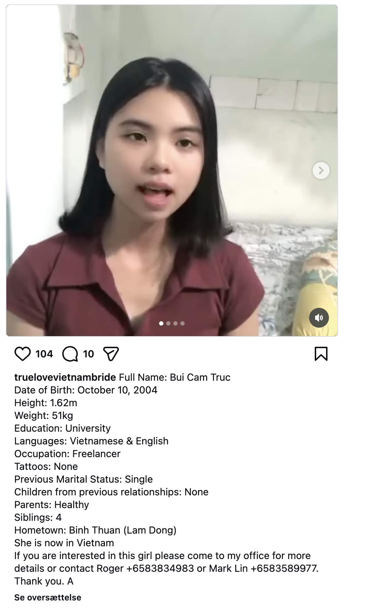Jump to the second carousel dot

pos(168,323)
